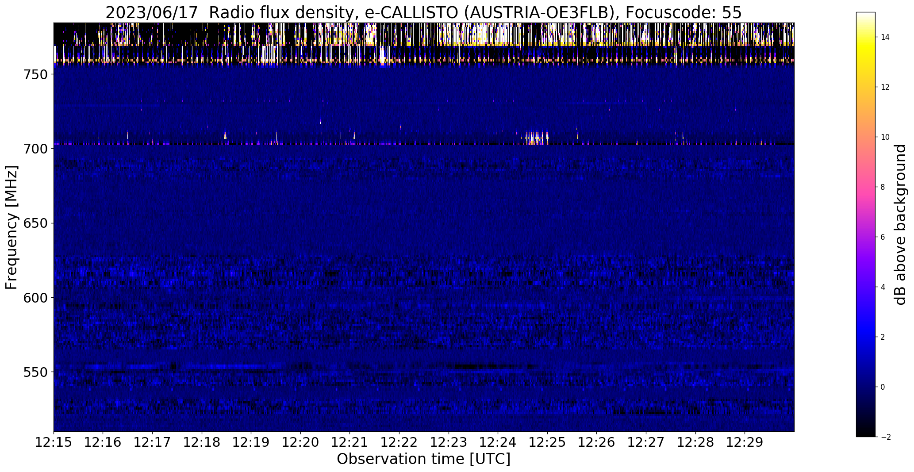Click the 12:22 time tick label
Image resolution: width=914 pixels, height=472 pixels.
(x=399, y=442)
